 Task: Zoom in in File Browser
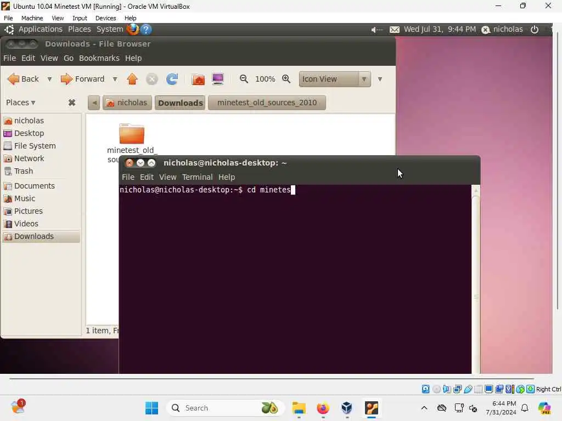pos(286,79)
